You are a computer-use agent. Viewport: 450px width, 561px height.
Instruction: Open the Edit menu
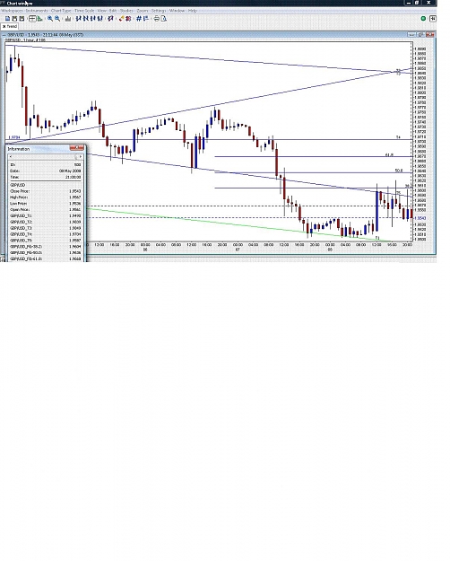pos(113,11)
